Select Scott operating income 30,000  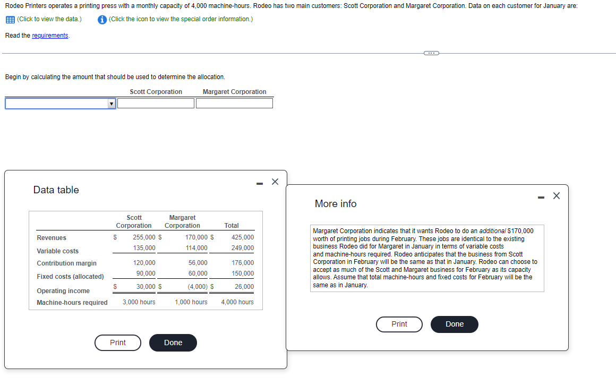146,287
